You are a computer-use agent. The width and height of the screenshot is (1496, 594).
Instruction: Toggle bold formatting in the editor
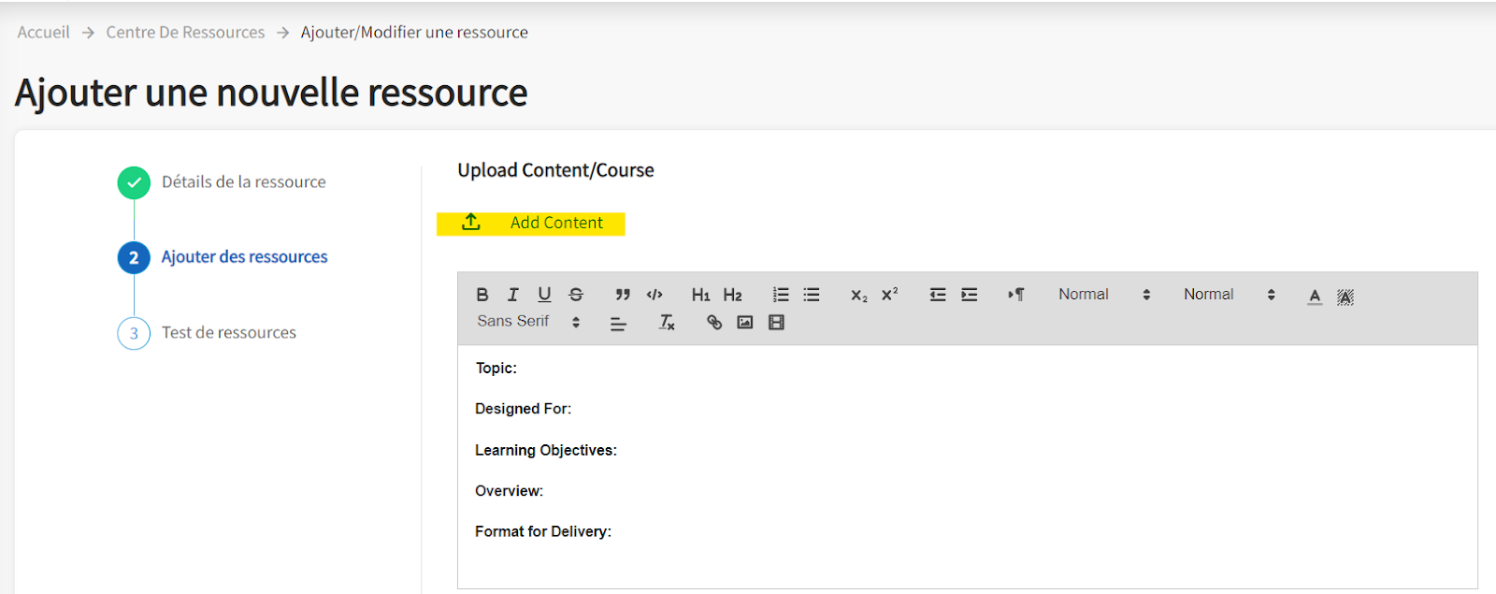[x=482, y=295]
